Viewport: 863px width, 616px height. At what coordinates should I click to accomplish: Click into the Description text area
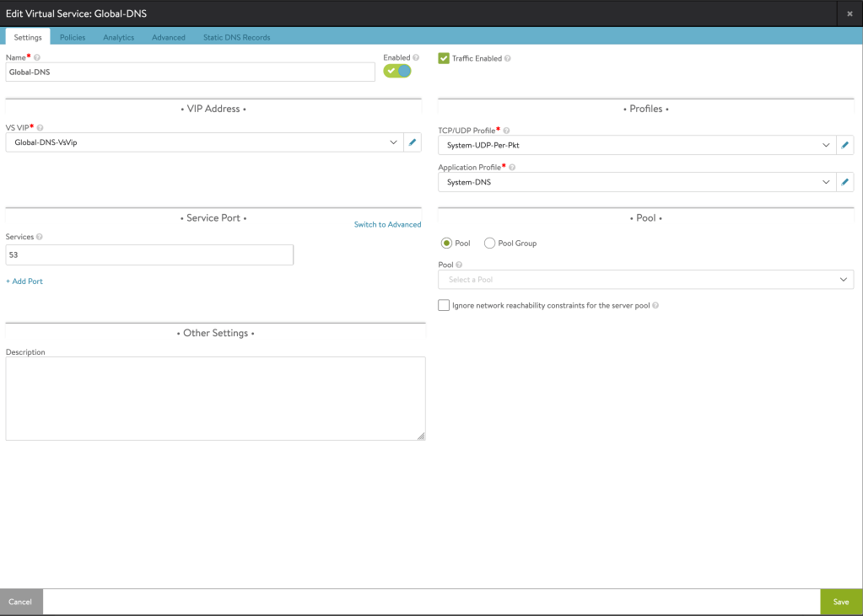tap(215, 398)
